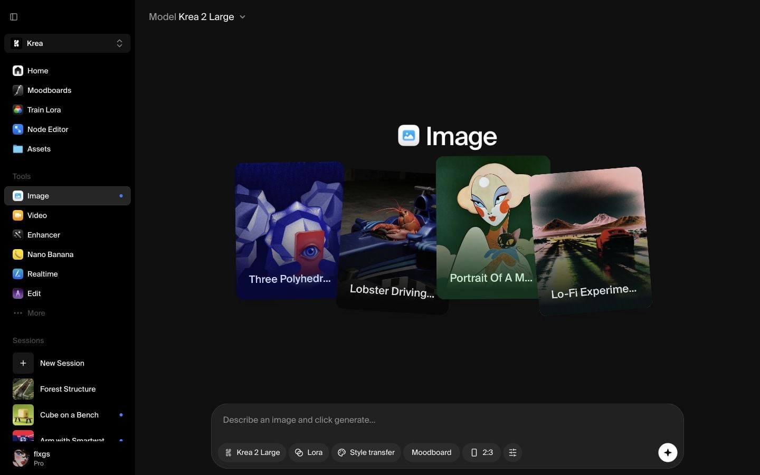
Task: Click the user name flxgs
Action: 42,454
